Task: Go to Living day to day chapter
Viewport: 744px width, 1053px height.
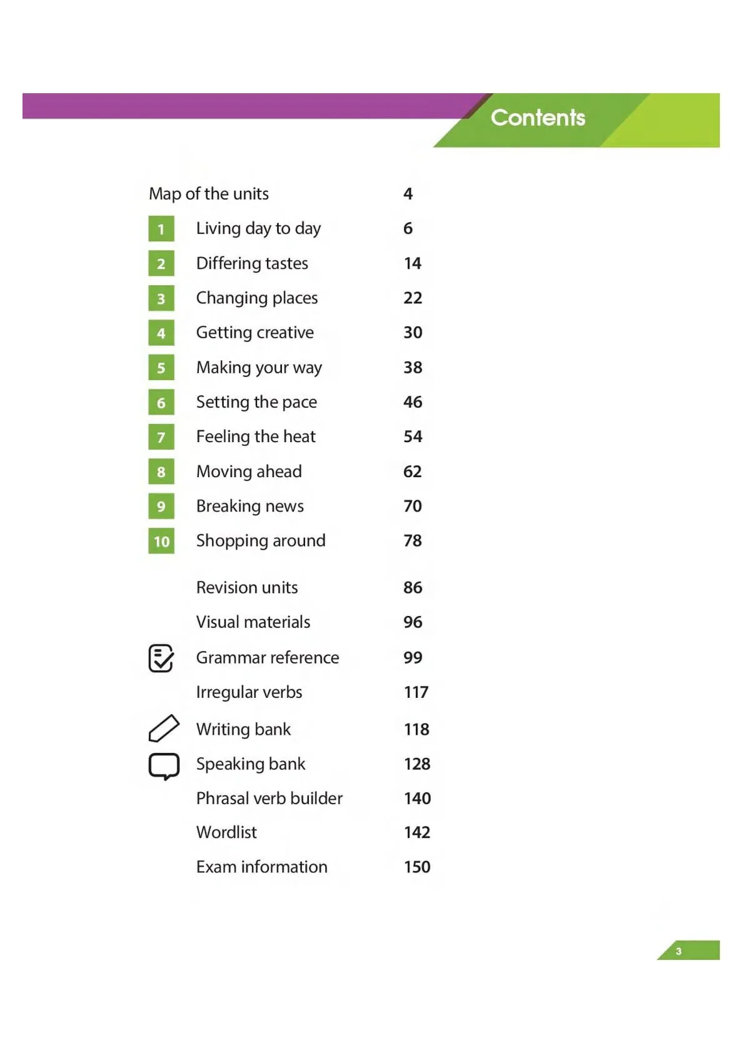Action: click(x=258, y=228)
